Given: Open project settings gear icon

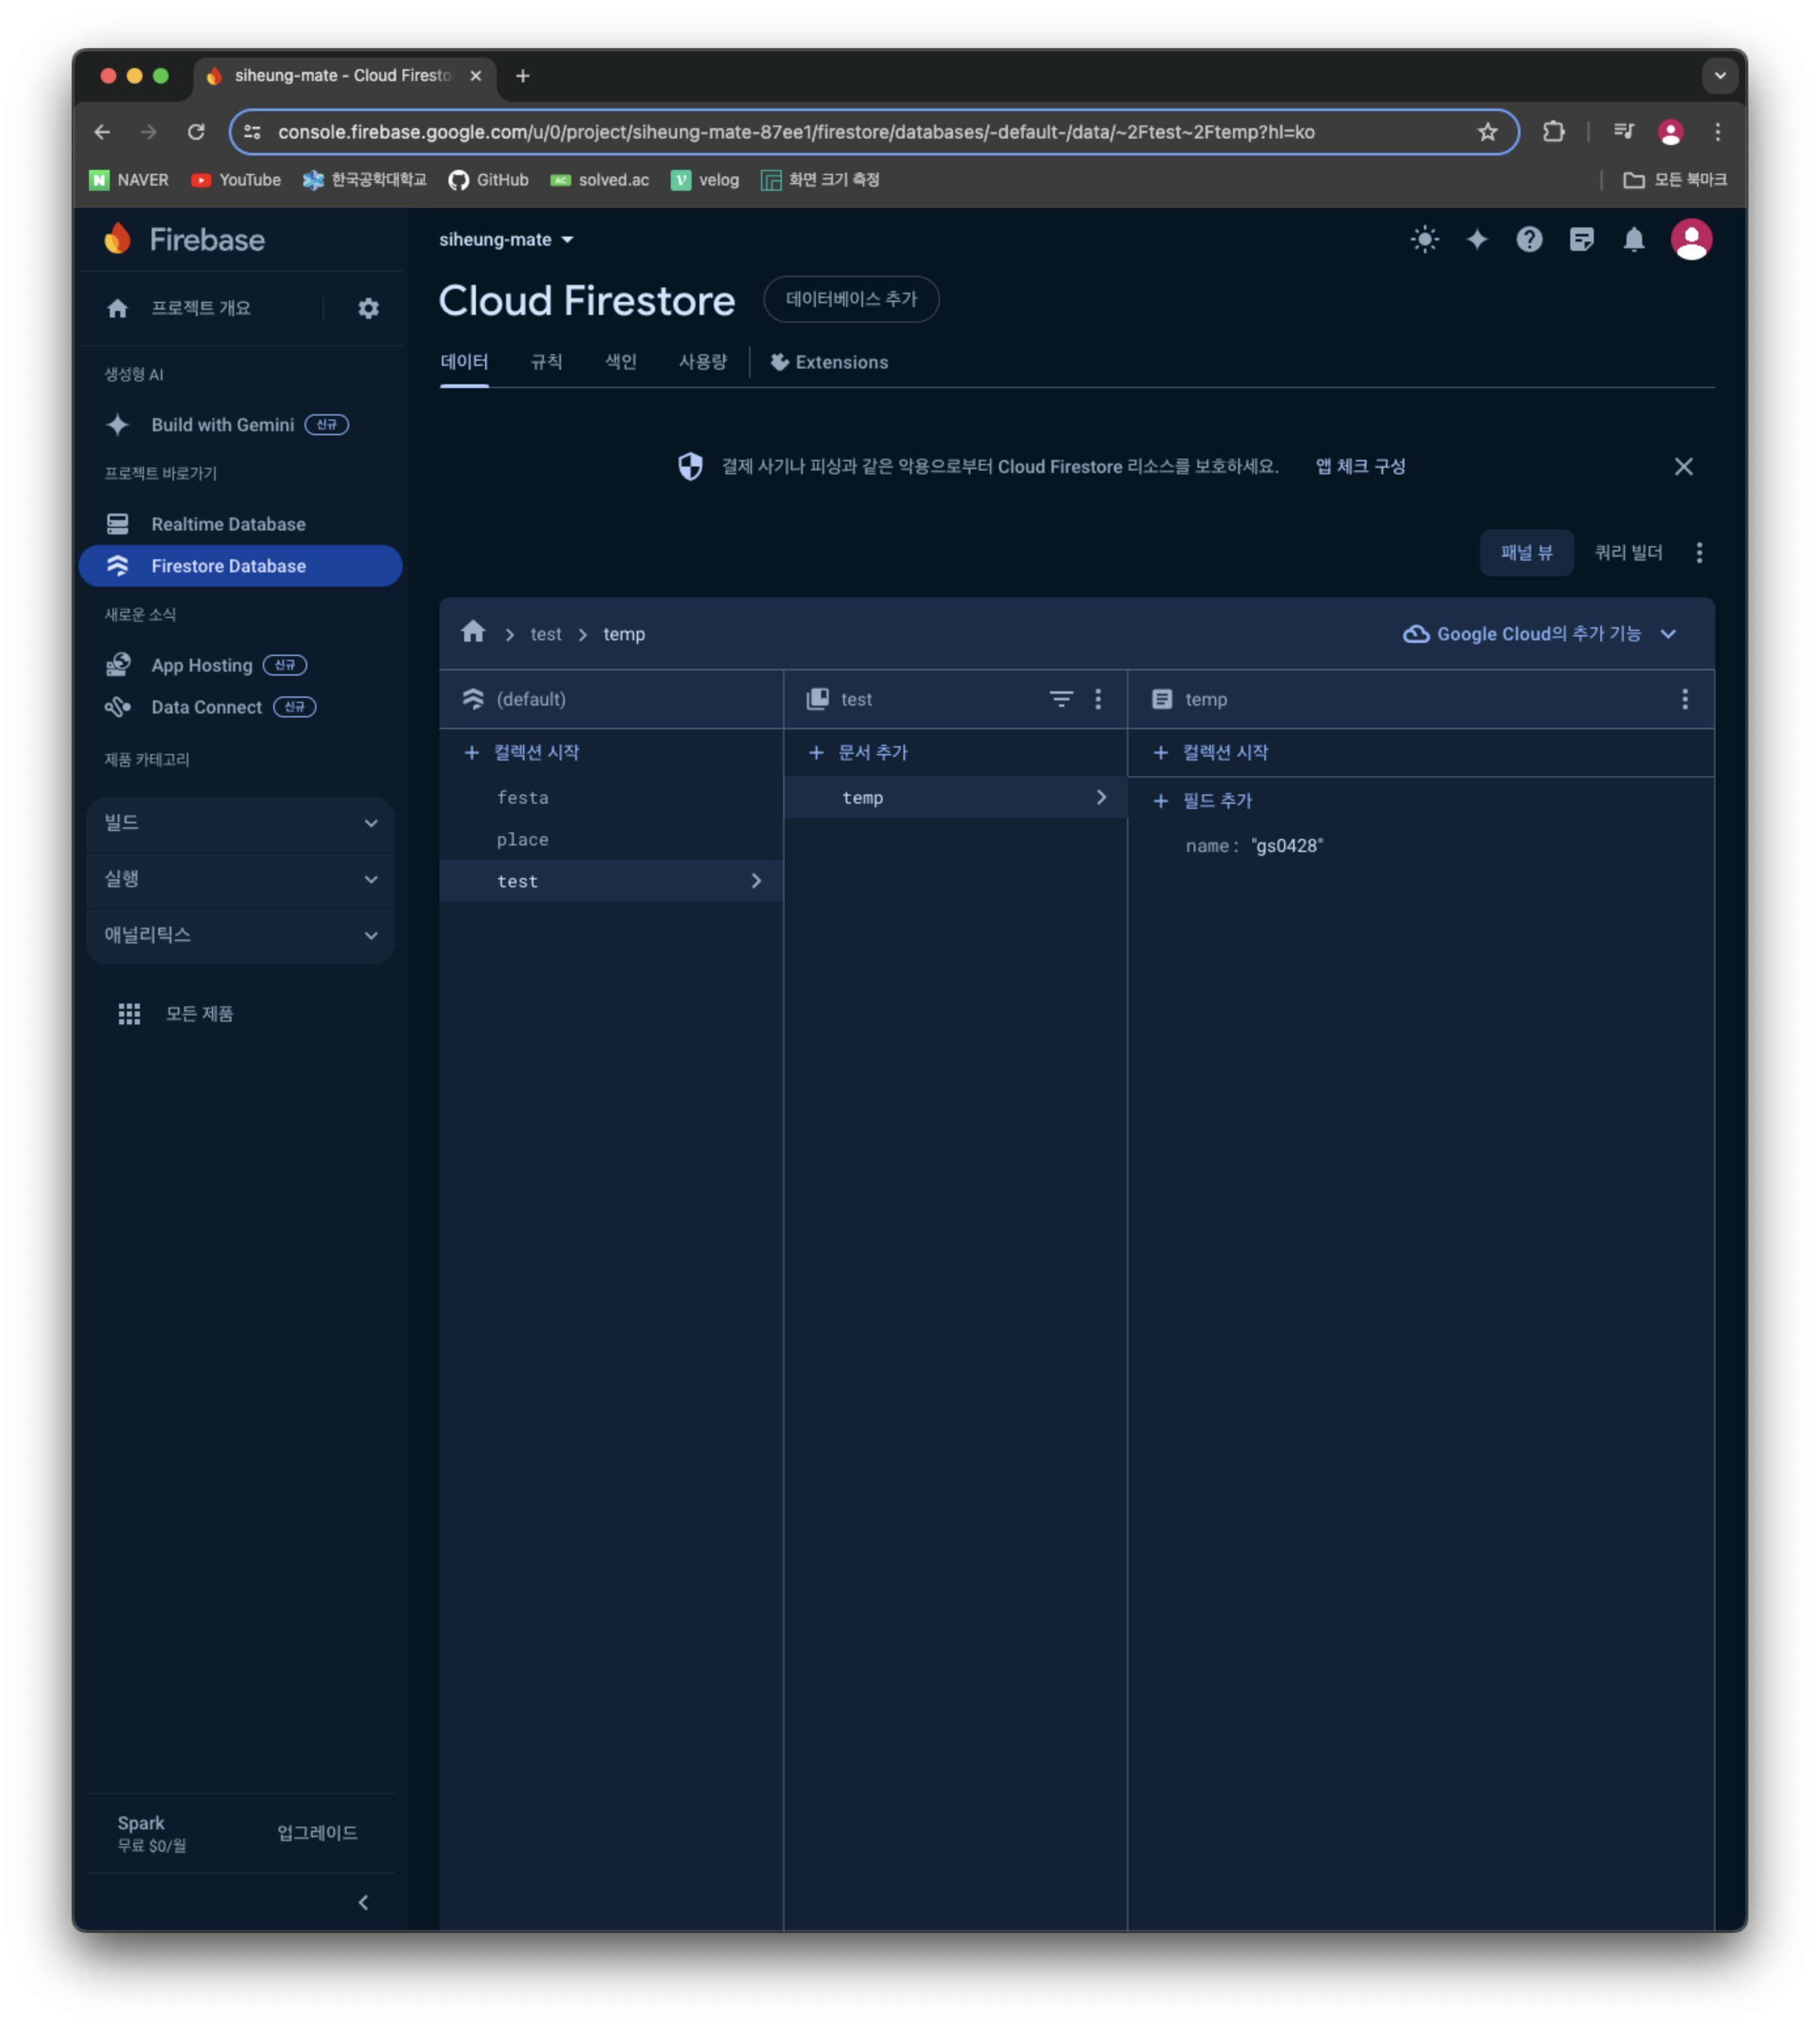Looking at the screenshot, I should [x=368, y=308].
